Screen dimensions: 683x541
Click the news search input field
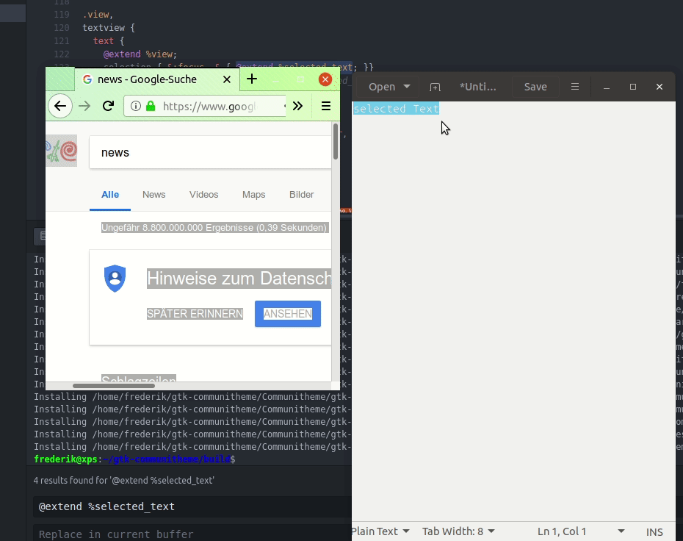[206, 152]
